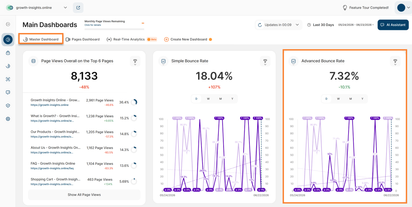
Task: Open the shield security icon in sidebar
Action: (x=8, y=106)
